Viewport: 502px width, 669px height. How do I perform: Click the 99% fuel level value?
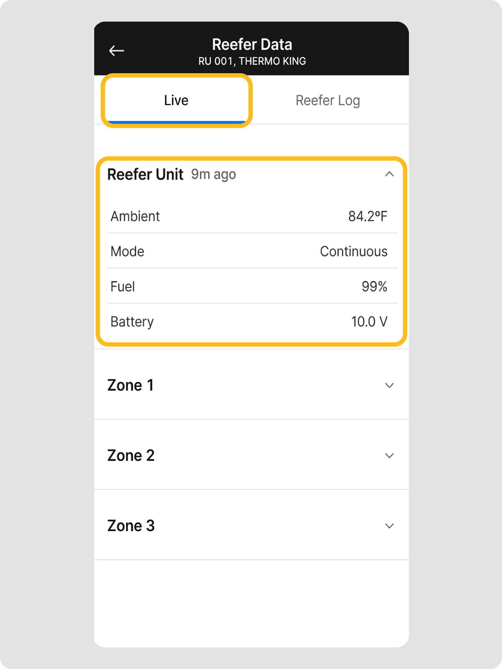coord(375,286)
